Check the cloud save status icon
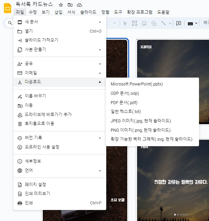 (x=79, y=5)
